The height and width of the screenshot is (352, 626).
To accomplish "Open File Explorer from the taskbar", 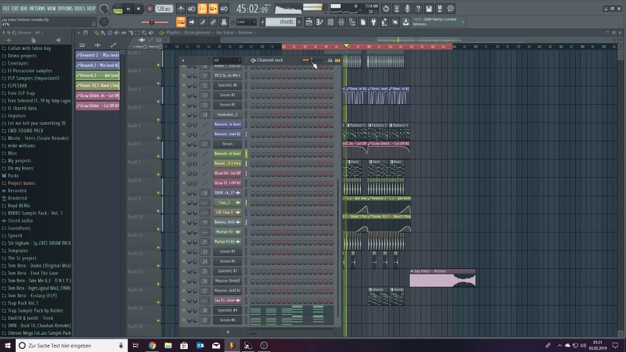I will coord(168,346).
